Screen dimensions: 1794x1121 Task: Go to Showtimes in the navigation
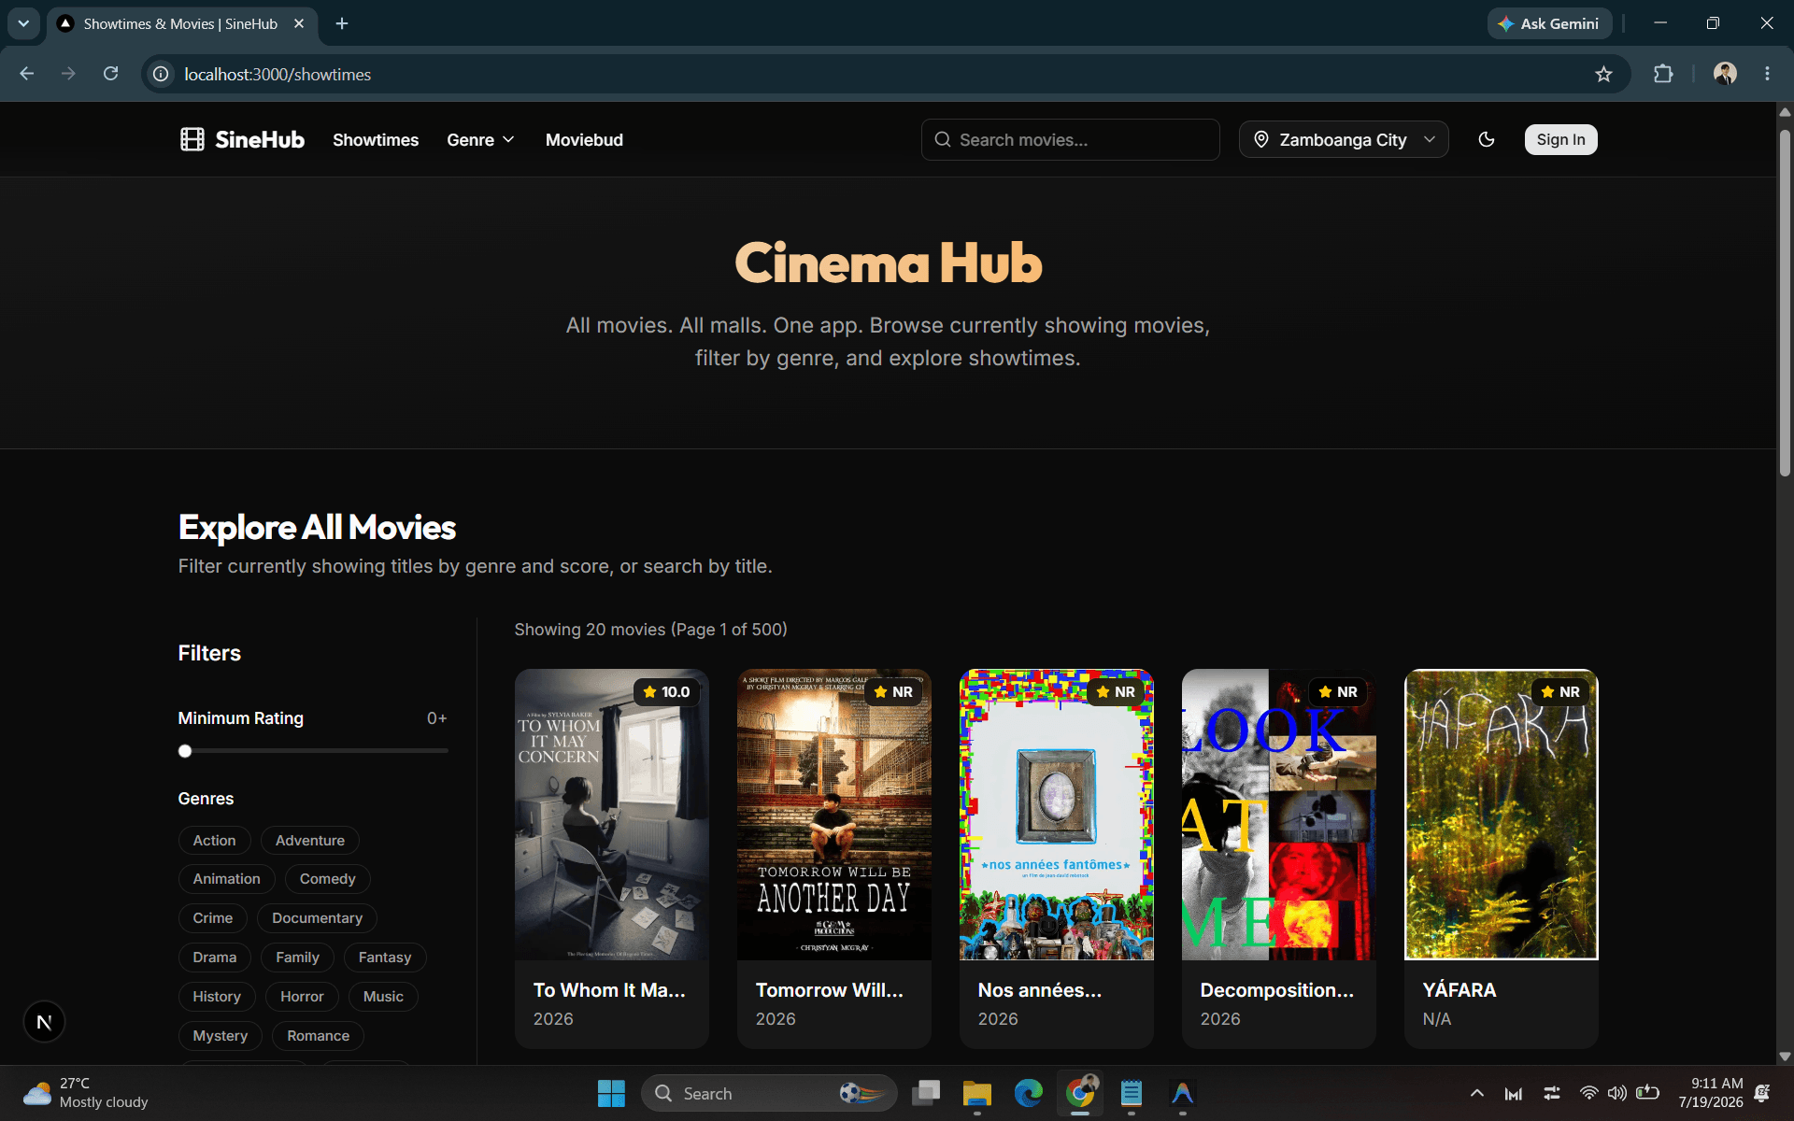tap(376, 139)
